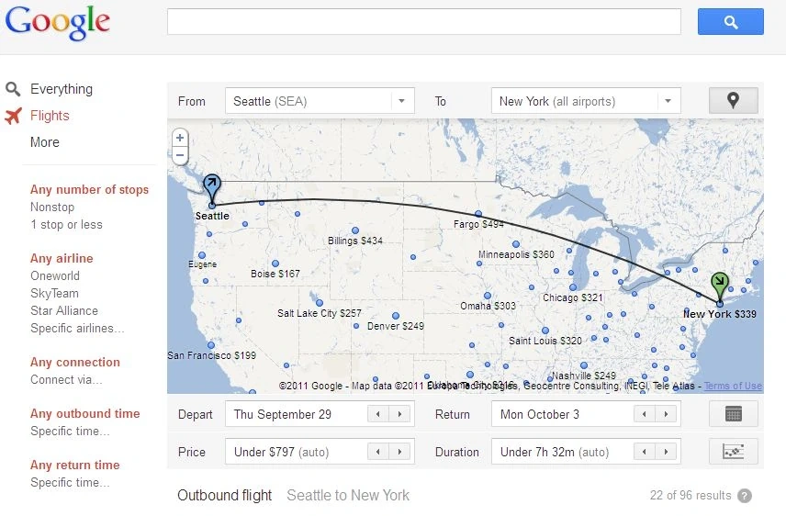786x516 pixels.
Task: Click Specific airlines... link
Action: point(77,329)
